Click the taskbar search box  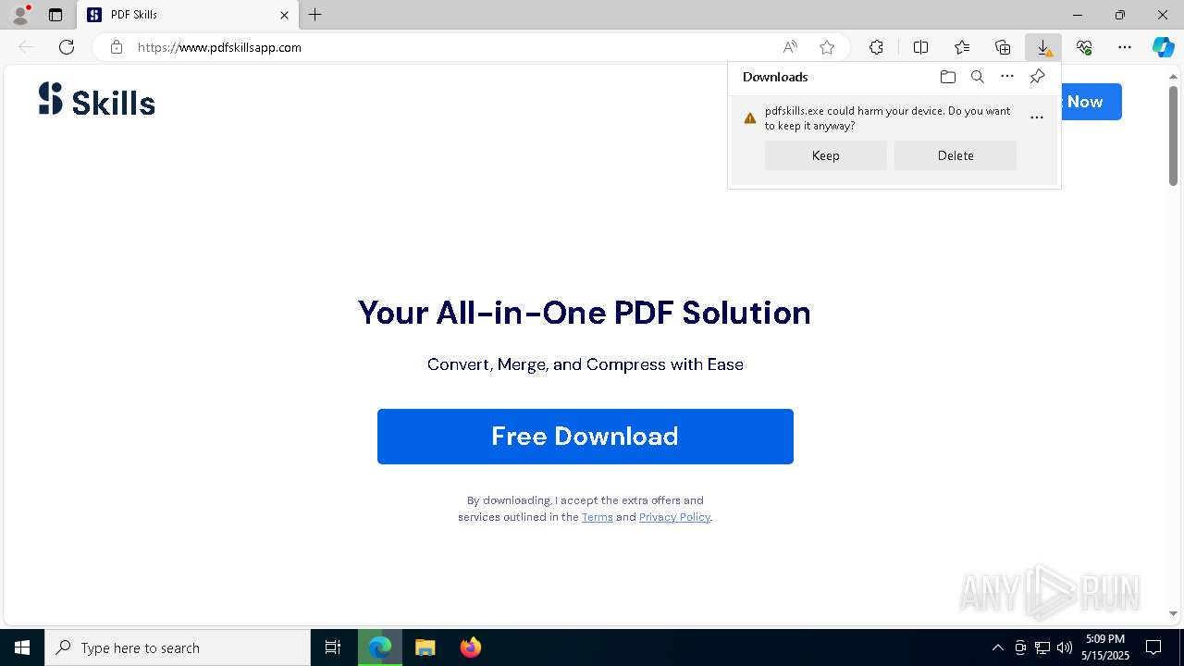pos(178,647)
